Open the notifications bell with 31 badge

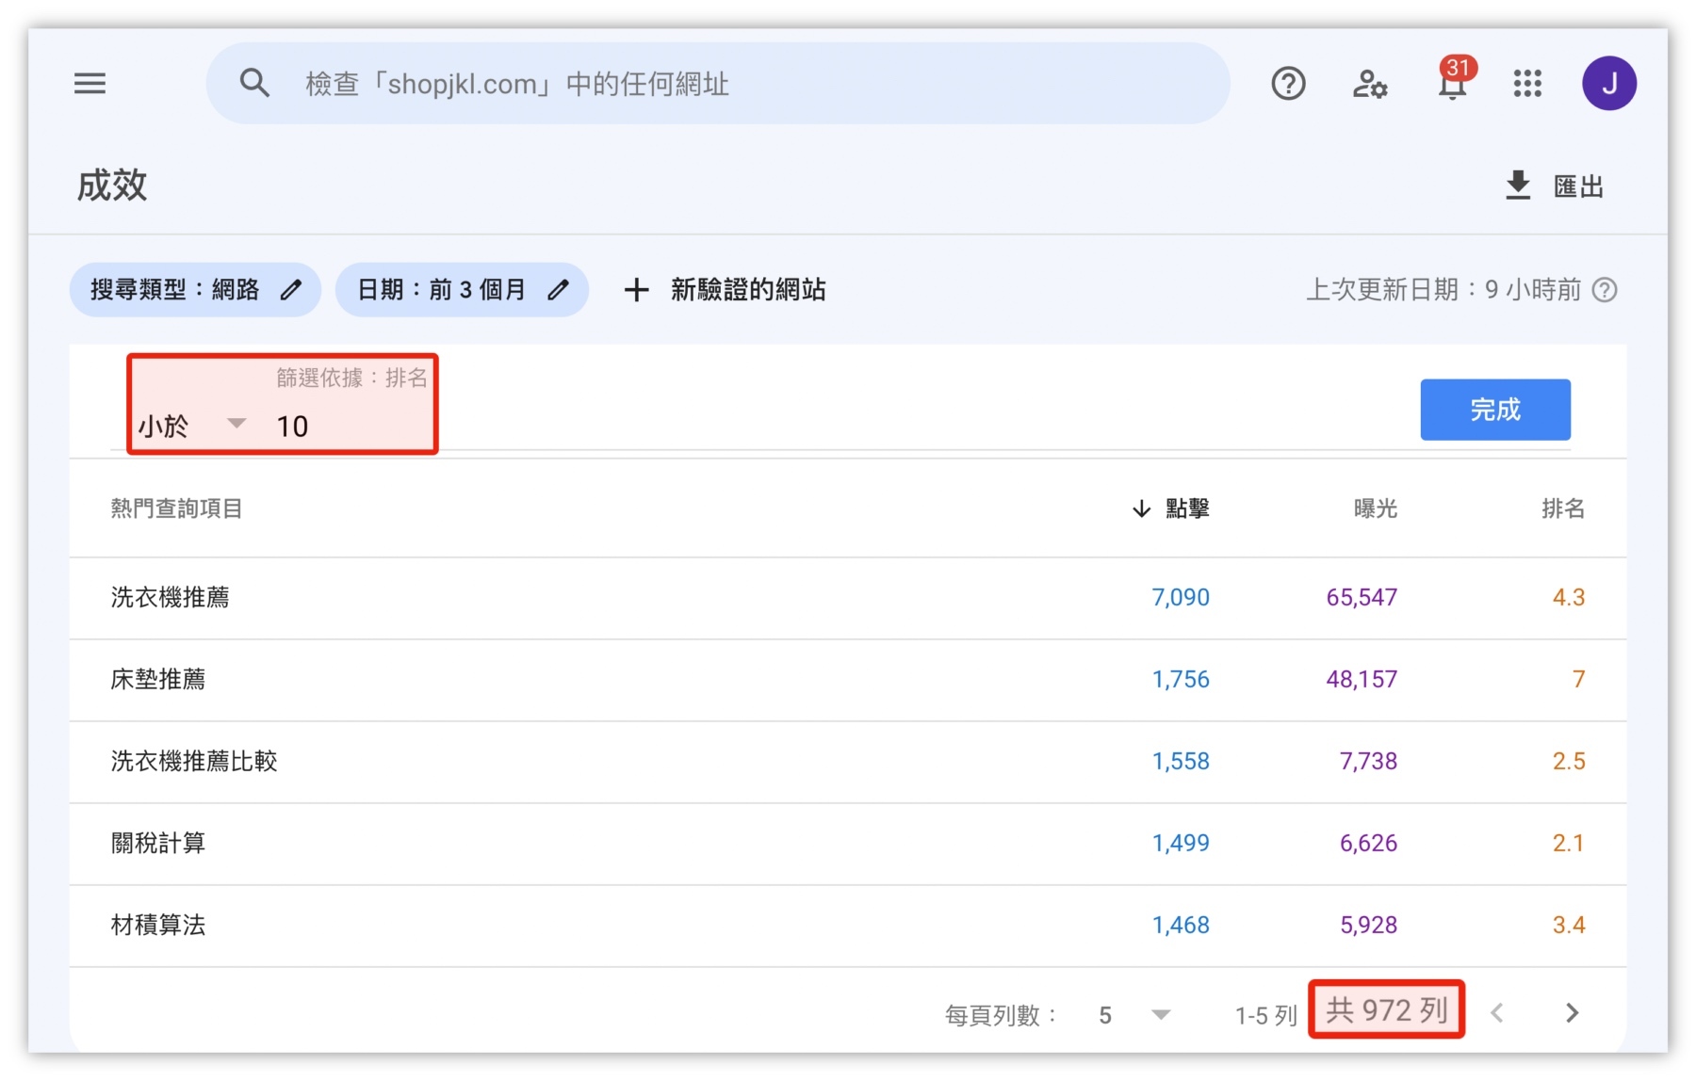pyautogui.click(x=1452, y=84)
